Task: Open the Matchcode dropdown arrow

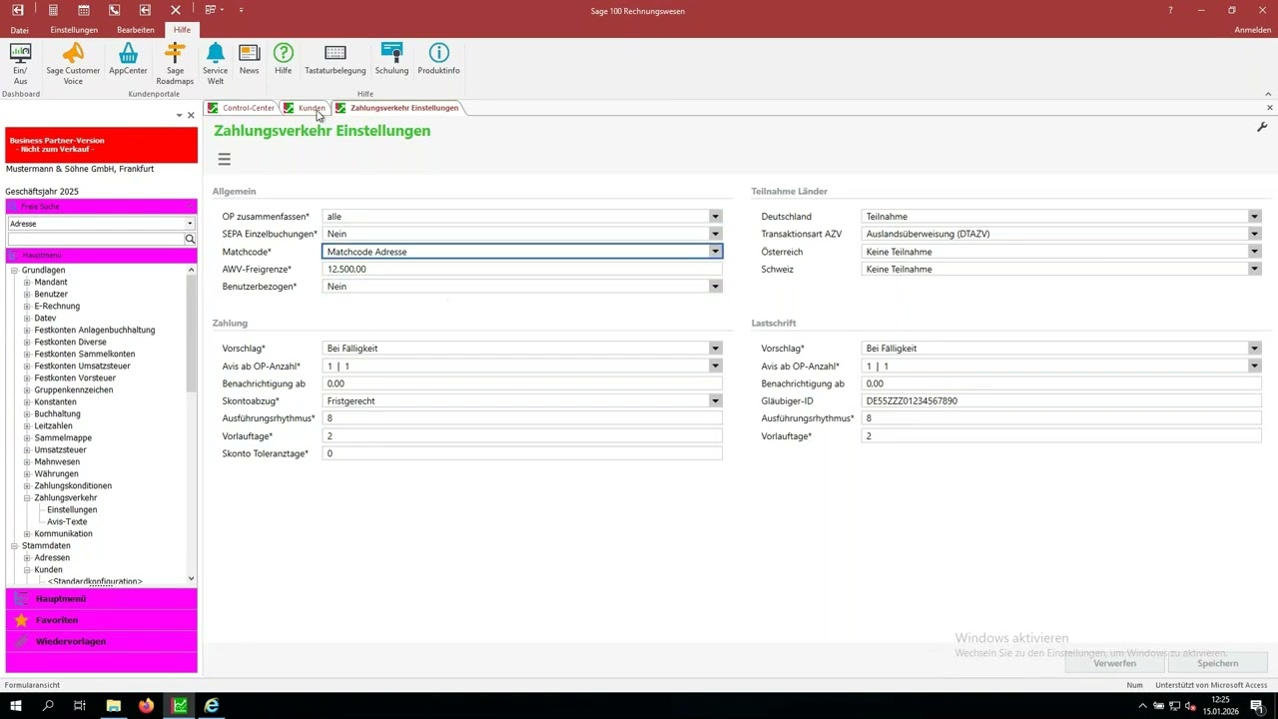Action: tap(715, 252)
